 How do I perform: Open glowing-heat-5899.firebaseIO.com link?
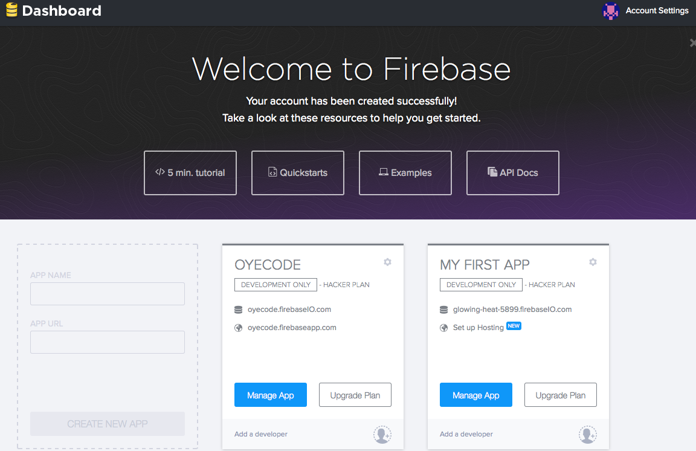coord(512,310)
